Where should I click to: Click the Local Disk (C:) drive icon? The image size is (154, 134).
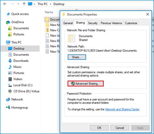10,85
